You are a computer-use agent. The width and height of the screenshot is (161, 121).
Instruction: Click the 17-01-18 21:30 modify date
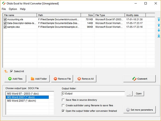(134, 20)
